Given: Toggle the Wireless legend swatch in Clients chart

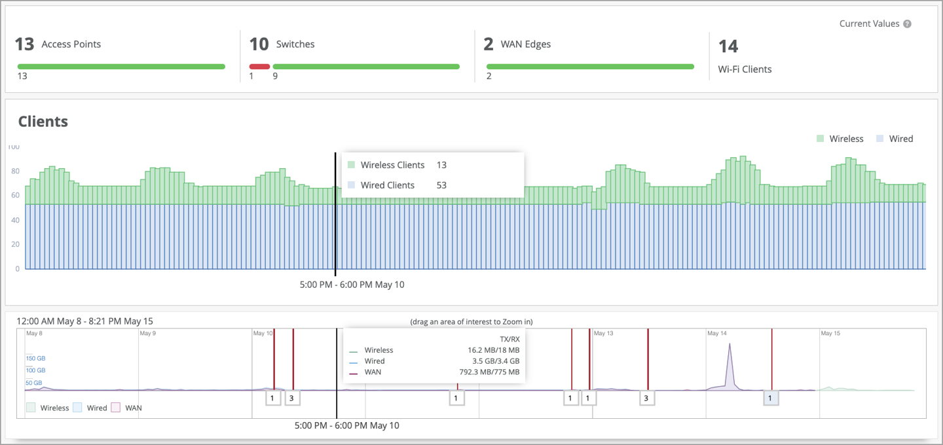Looking at the screenshot, I should 821,139.
